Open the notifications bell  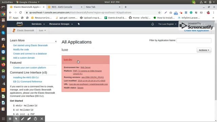153,24
